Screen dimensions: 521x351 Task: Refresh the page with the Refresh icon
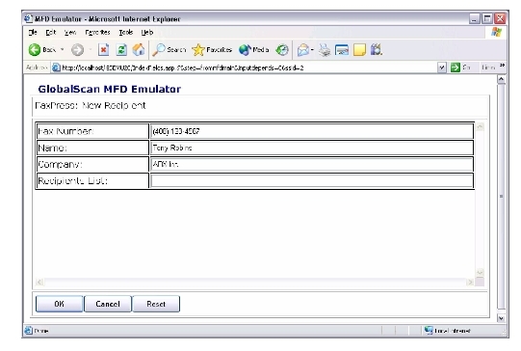coord(121,50)
